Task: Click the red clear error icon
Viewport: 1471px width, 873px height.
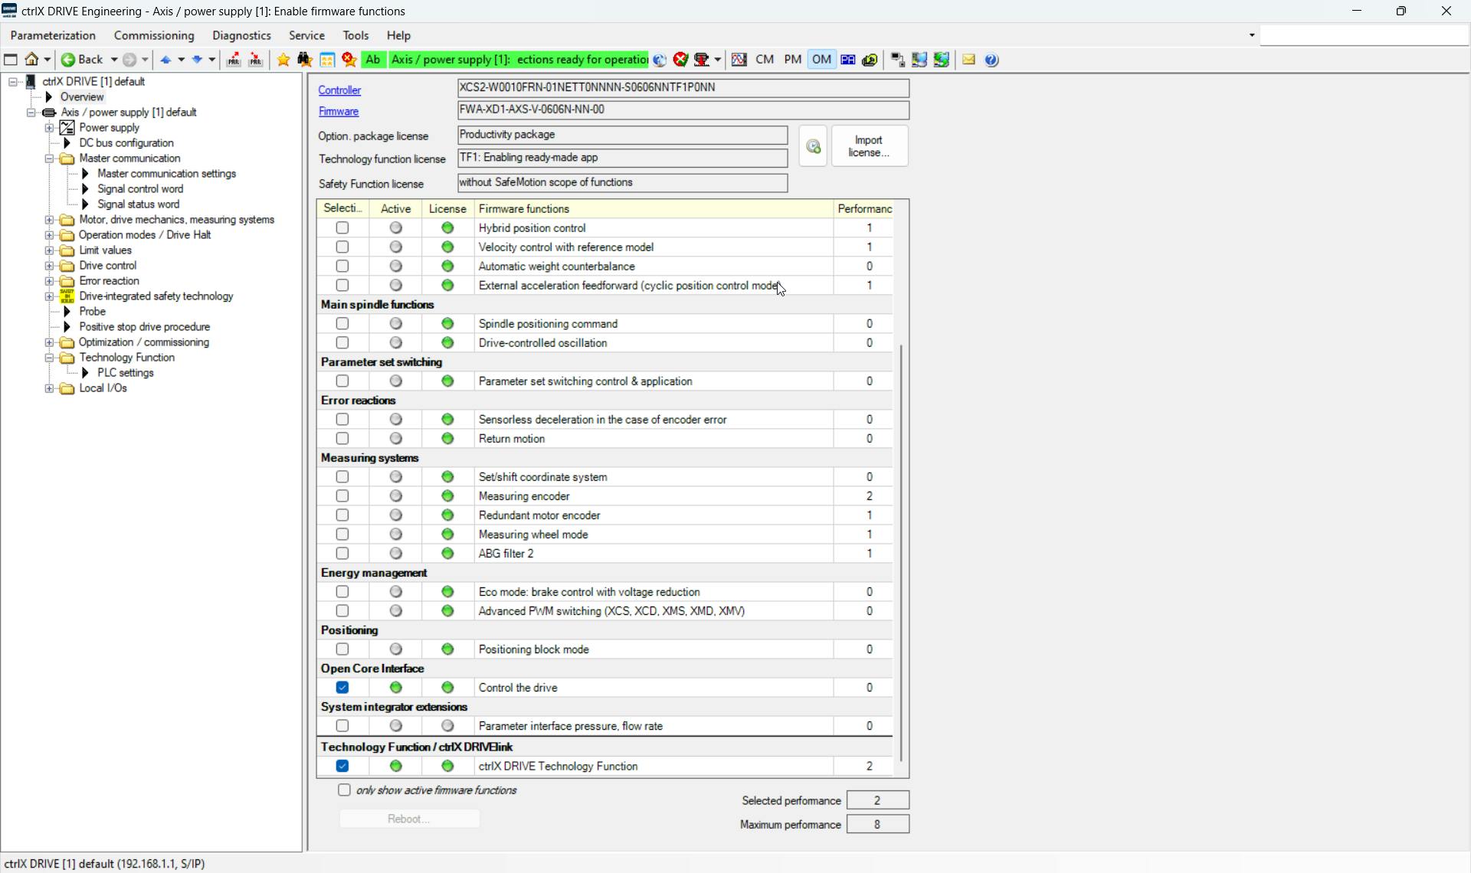Action: [x=680, y=60]
